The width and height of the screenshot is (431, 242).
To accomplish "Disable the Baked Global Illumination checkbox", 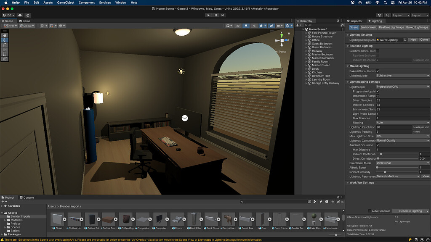I will (378, 71).
